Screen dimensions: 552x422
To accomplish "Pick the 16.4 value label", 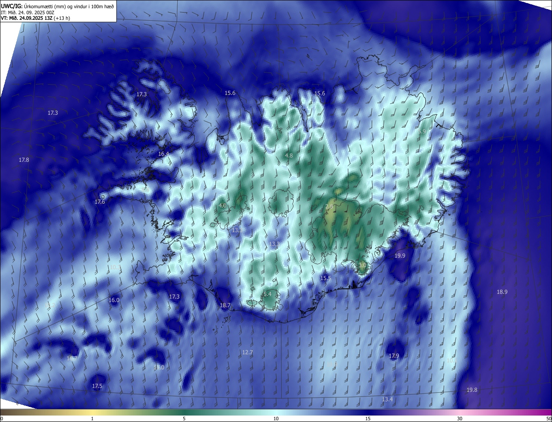I will (x=163, y=154).
